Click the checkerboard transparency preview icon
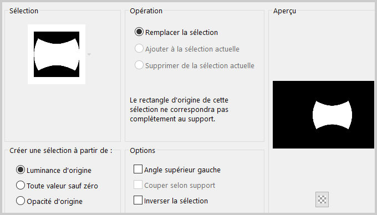Image resolution: width=377 pixels, height=215 pixels. (322, 199)
